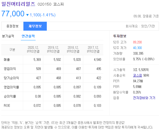161x131 pixels.
Task: Click the 투자정보 section heading
Action: 120,36
